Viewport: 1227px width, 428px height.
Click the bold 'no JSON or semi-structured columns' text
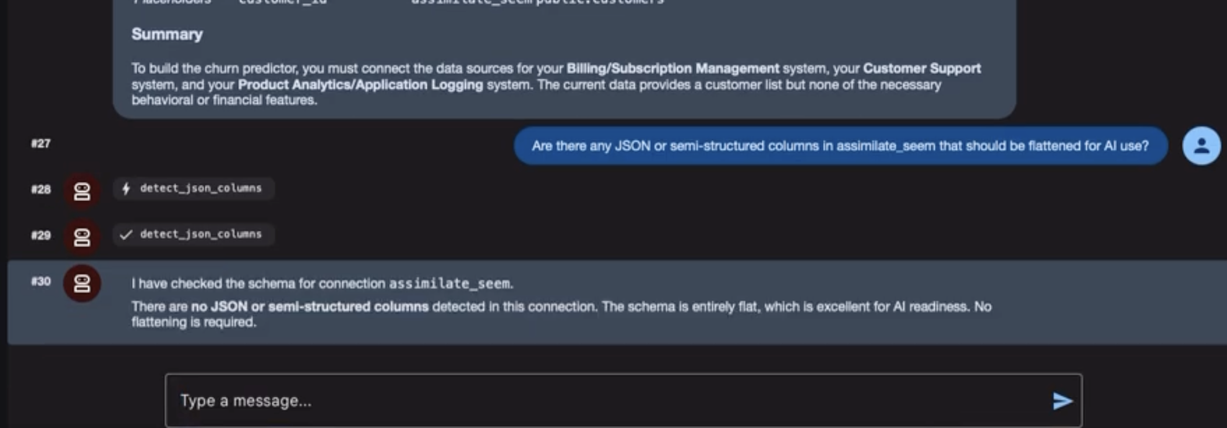coord(310,306)
